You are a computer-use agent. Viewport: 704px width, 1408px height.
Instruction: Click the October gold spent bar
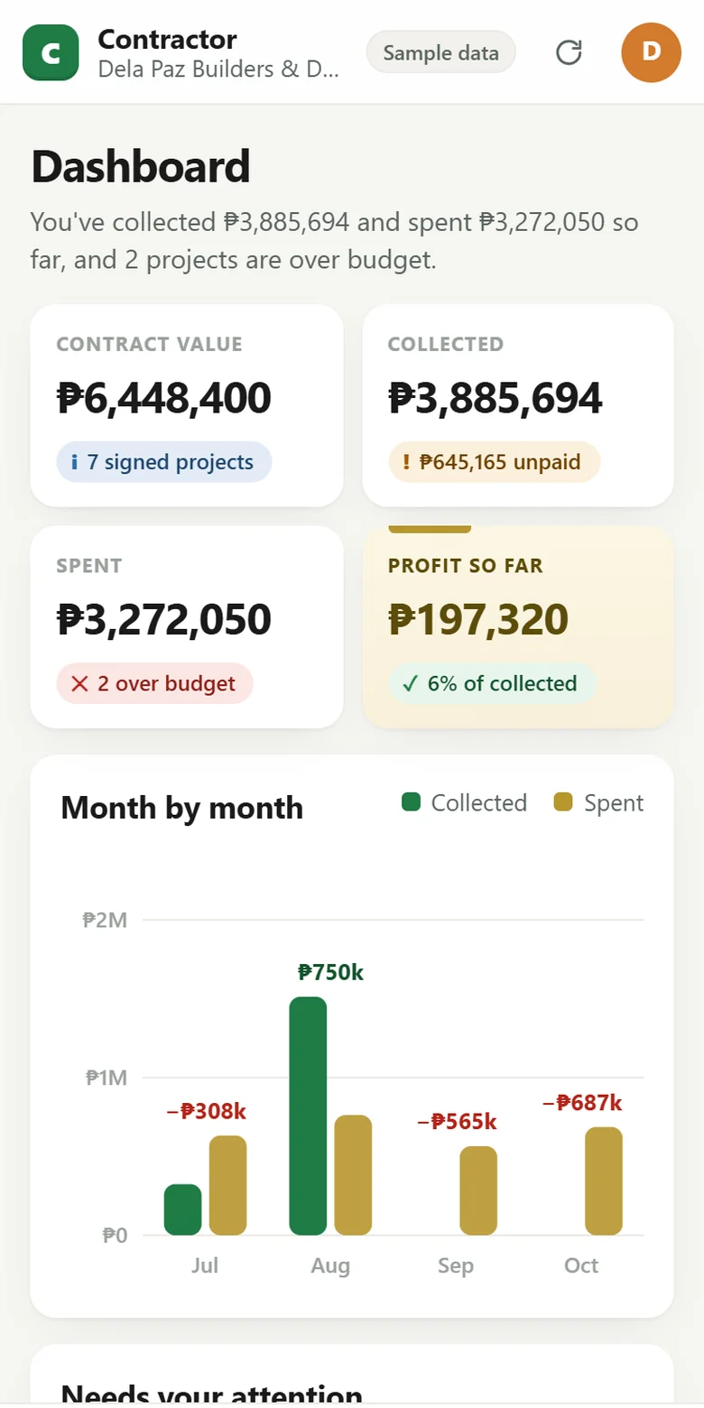[604, 1181]
